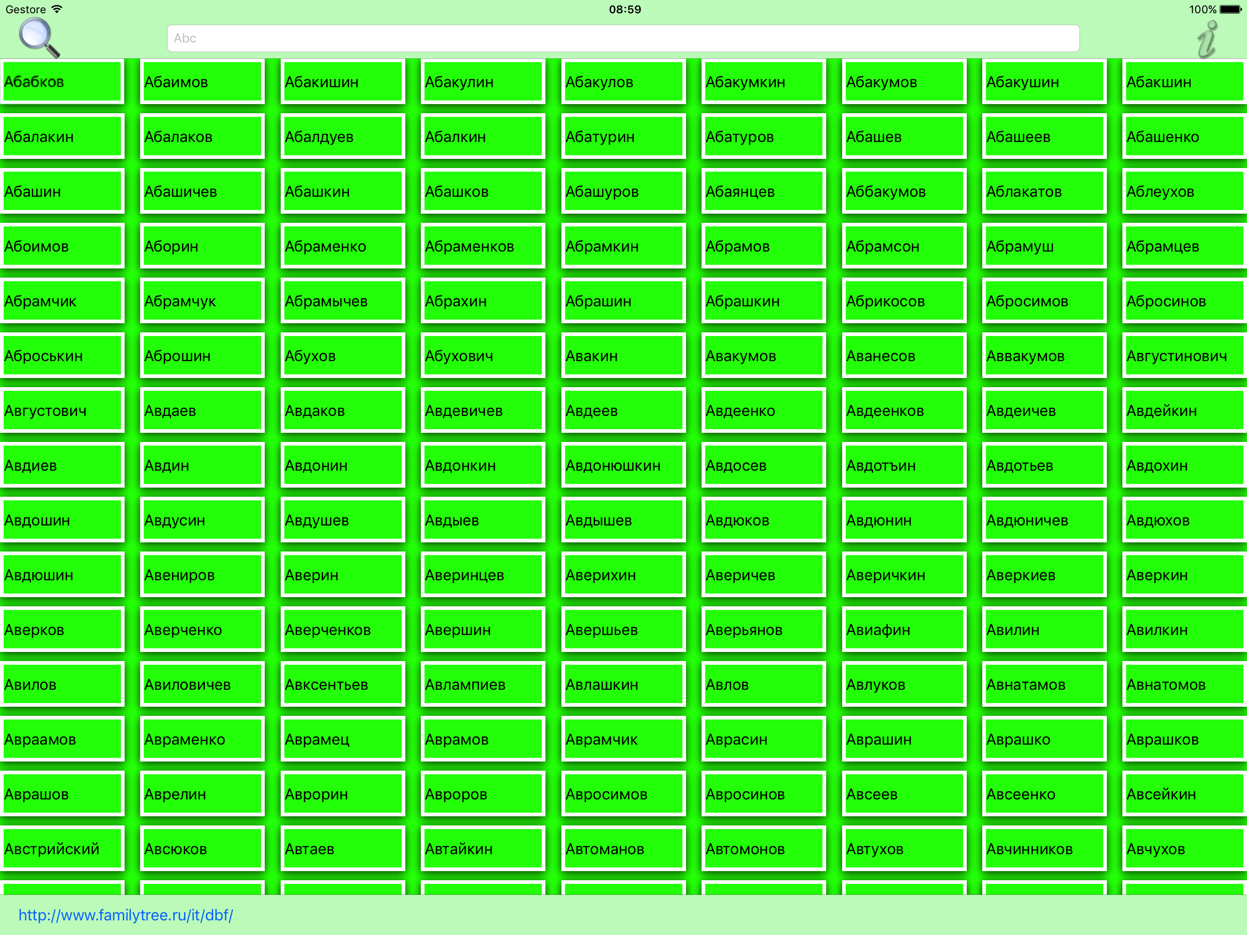Tap the surname Аванесов
Viewport: 1247px width, 935px height.
pos(904,355)
